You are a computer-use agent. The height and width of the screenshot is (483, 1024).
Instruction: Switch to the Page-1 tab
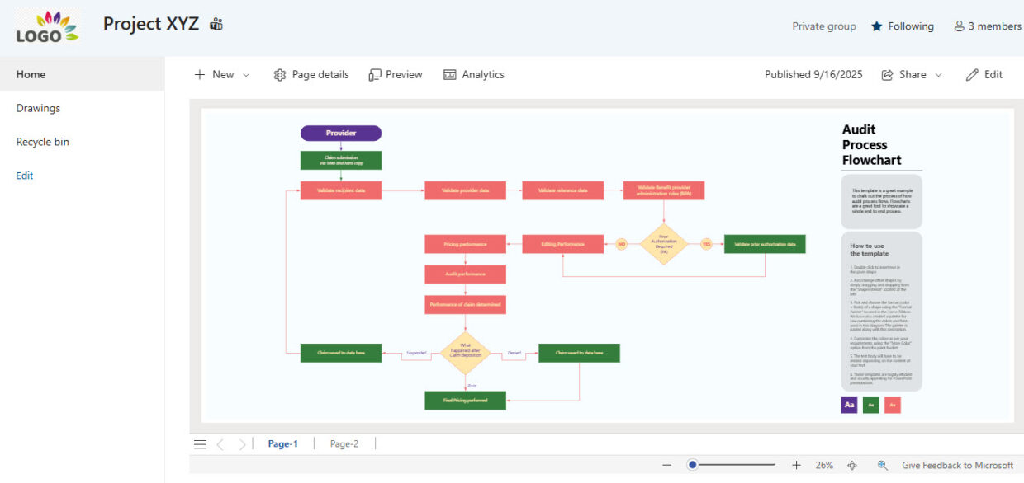283,443
